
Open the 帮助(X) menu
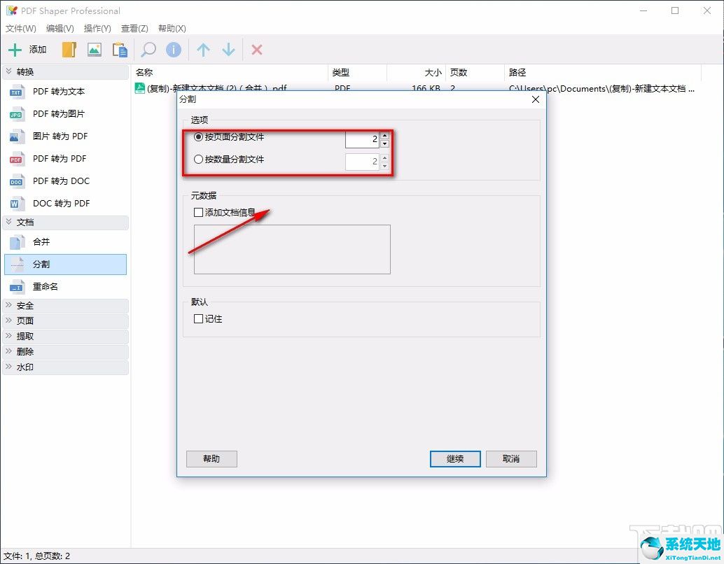click(172, 29)
